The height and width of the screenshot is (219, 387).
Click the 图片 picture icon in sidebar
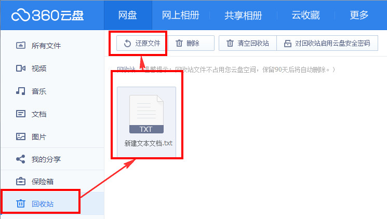tap(21, 137)
